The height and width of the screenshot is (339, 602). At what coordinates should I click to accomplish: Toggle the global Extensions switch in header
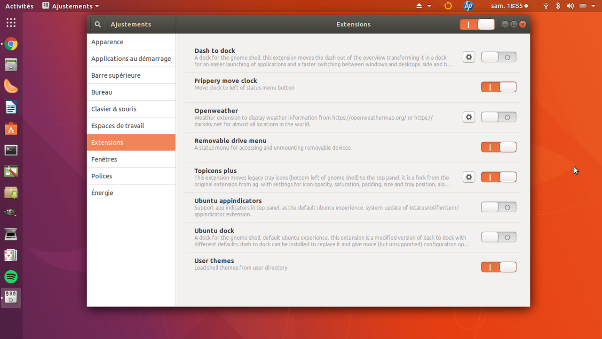click(x=477, y=24)
